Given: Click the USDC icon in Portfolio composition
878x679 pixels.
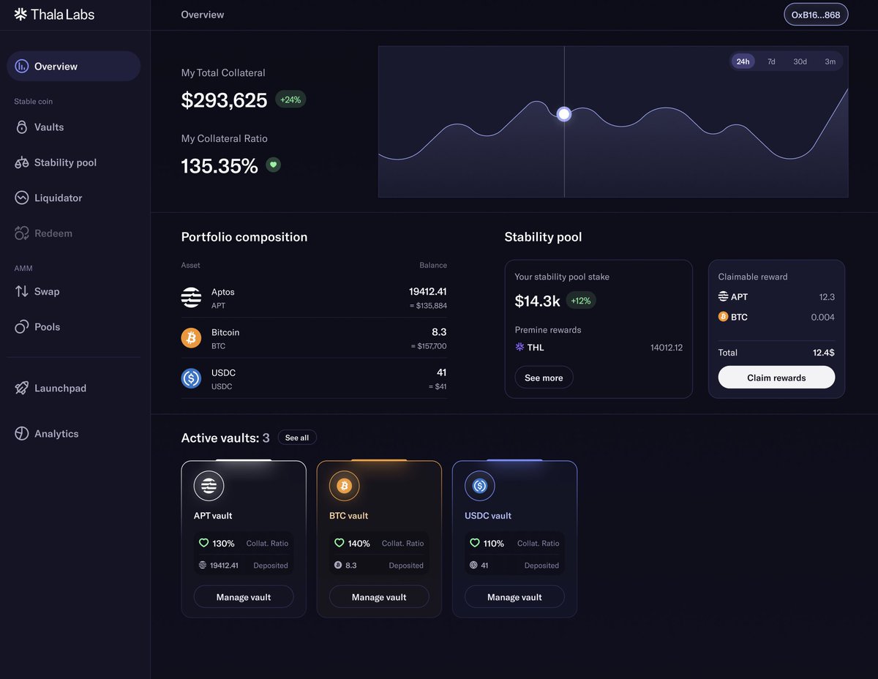Looking at the screenshot, I should point(191,378).
